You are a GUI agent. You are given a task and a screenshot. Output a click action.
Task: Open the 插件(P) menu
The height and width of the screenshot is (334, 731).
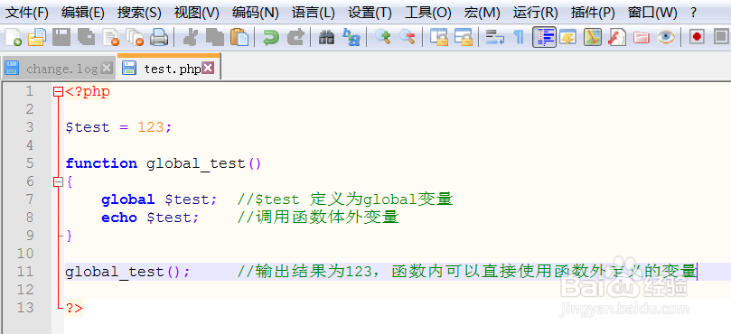593,13
